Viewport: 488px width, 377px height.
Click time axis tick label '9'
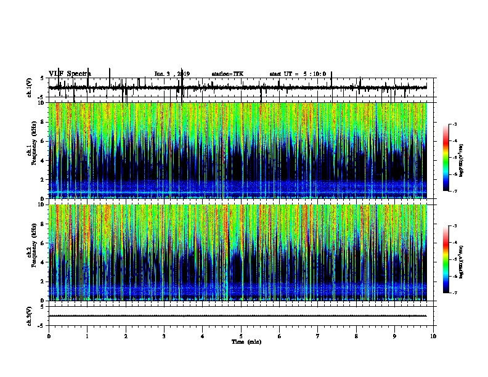coord(394,336)
